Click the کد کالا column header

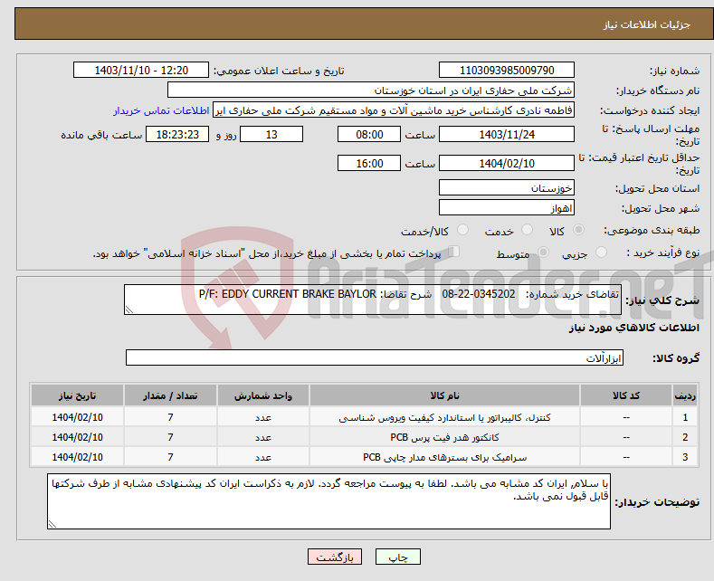[626, 395]
